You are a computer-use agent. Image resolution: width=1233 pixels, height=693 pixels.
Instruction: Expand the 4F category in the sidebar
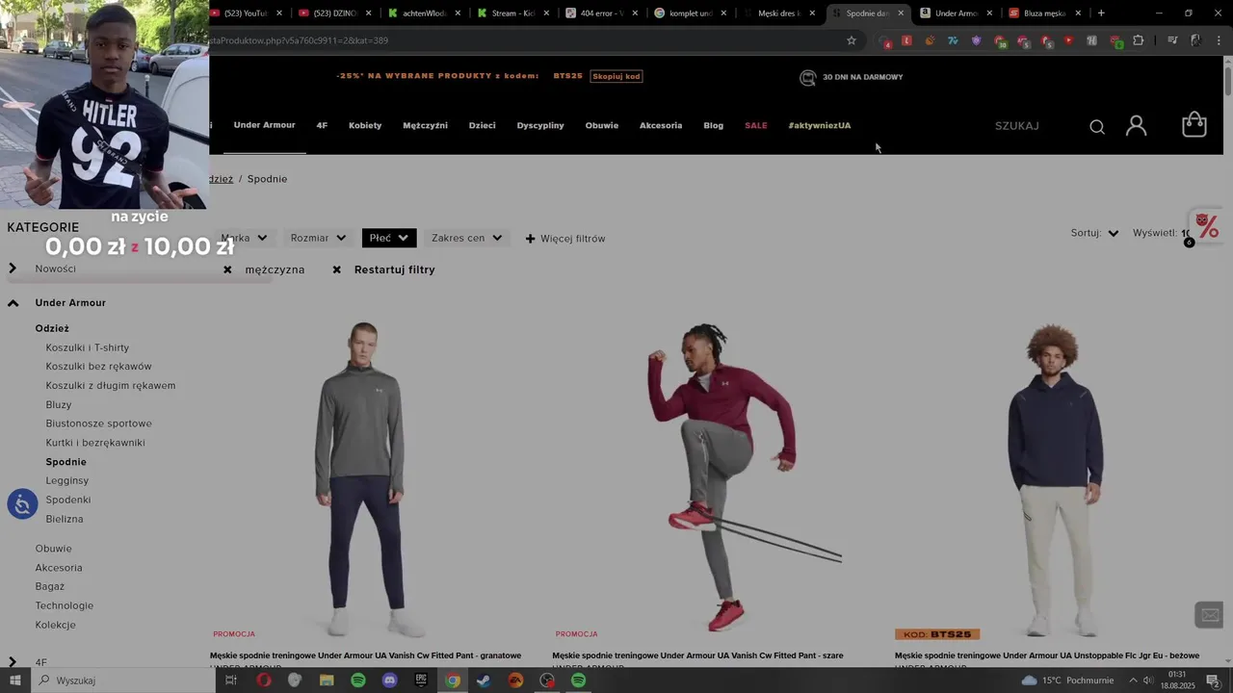[13, 662]
